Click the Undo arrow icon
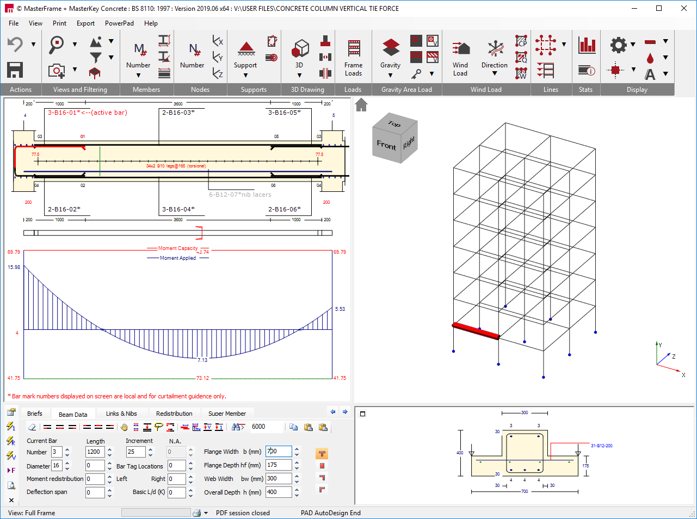 pyautogui.click(x=15, y=45)
